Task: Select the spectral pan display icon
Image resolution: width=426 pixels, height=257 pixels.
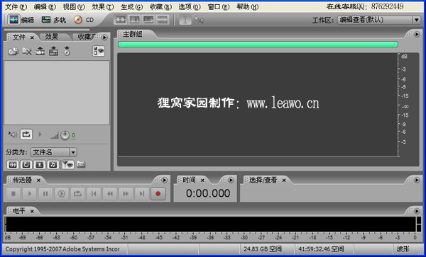Action: tap(148, 20)
